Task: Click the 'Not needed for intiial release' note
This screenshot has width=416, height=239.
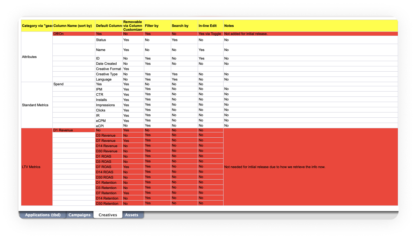Action: point(311,167)
